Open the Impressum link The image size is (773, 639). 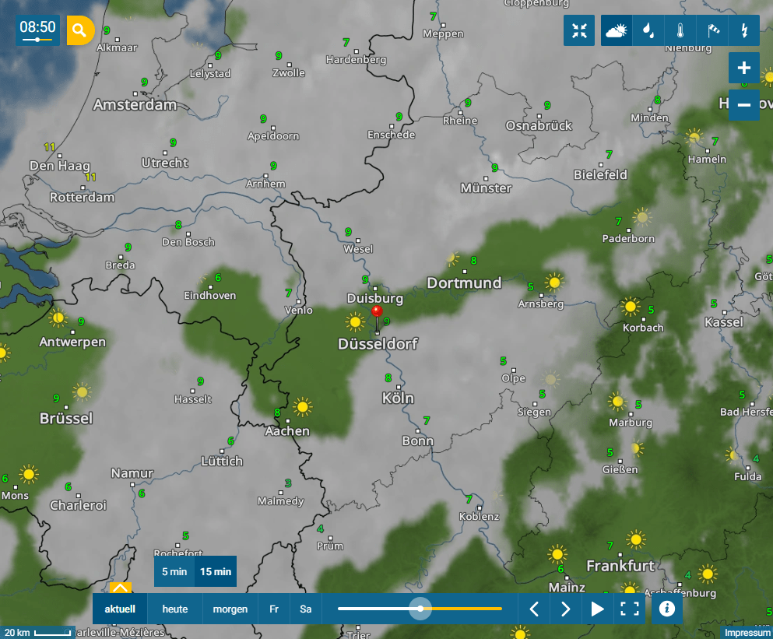tap(747, 633)
